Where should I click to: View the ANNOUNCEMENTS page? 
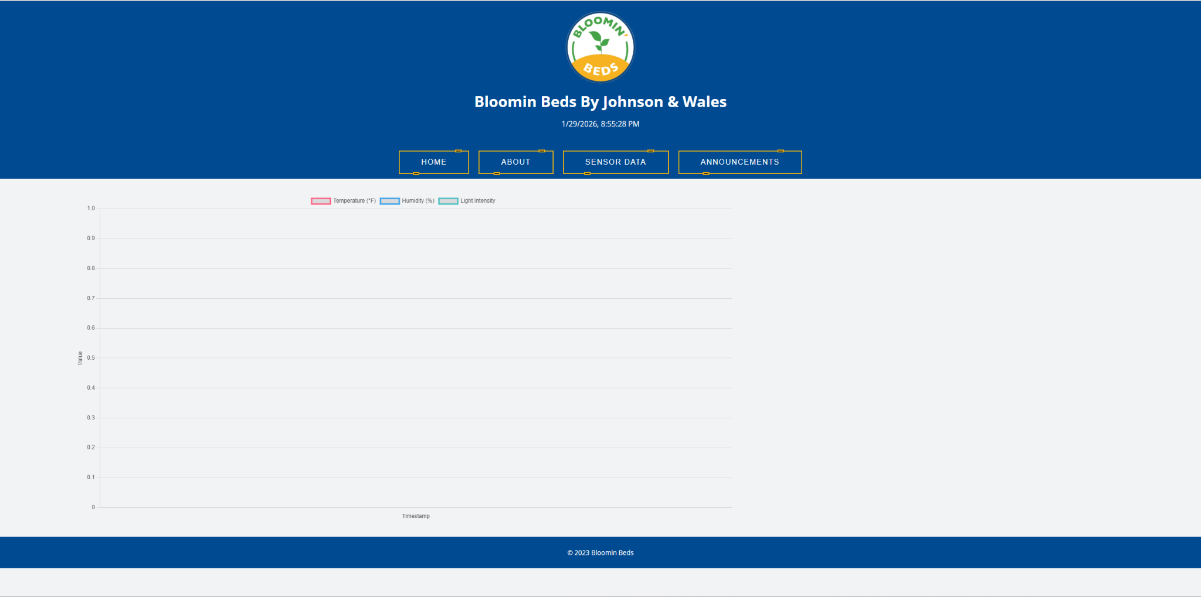pos(740,162)
